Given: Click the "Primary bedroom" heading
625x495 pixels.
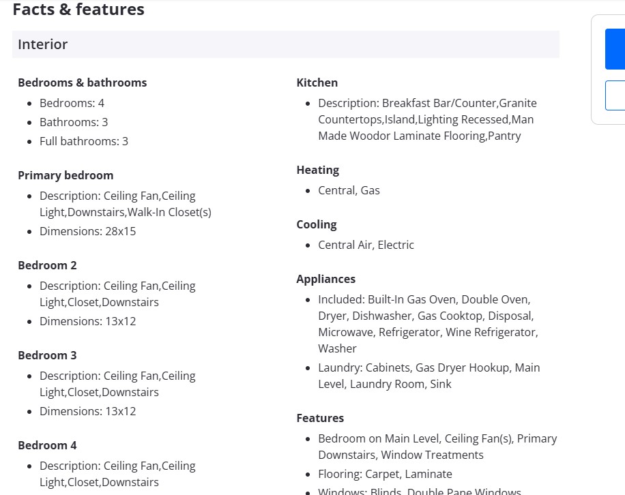Looking at the screenshot, I should point(66,175).
